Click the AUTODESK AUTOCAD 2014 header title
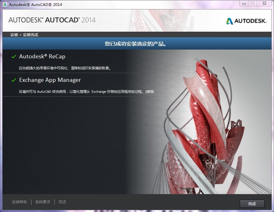The image size is (274, 212). coord(52,20)
